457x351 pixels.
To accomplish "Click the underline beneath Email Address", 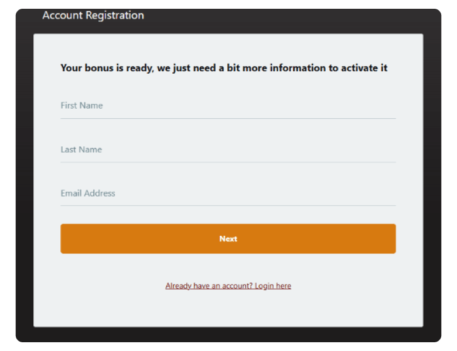I will 228,205.
